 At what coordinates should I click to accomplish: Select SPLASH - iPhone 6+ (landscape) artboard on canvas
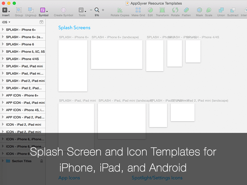click(117, 55)
